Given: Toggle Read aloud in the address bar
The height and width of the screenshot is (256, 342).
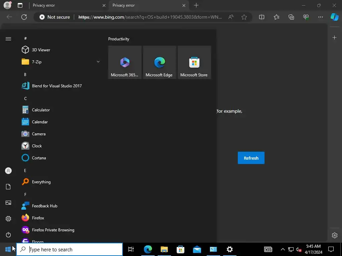Looking at the screenshot, I should click(231, 17).
